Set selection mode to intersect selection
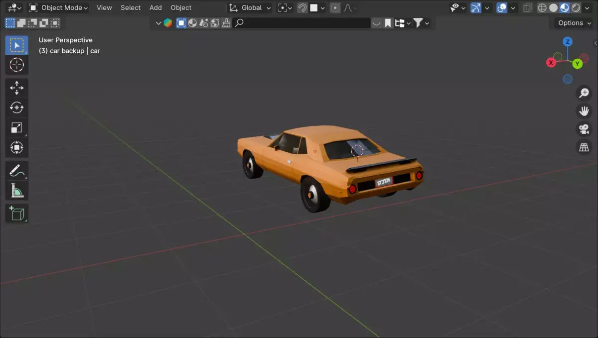The height and width of the screenshot is (338, 598). click(x=55, y=23)
